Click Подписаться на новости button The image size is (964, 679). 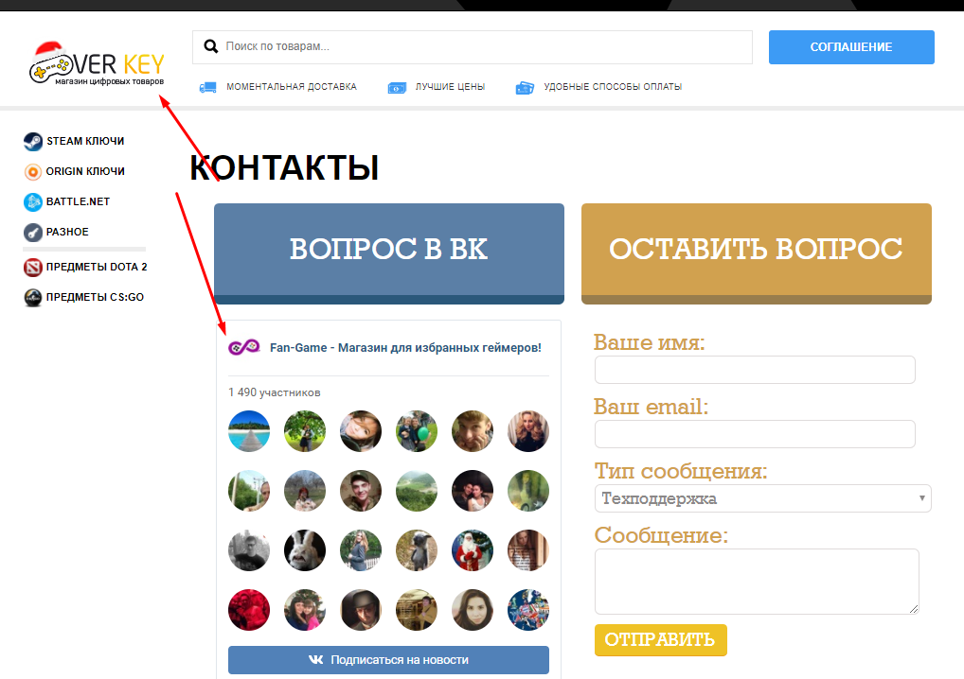(388, 660)
